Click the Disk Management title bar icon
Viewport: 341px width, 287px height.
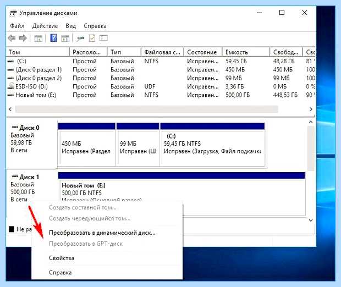pos(13,13)
